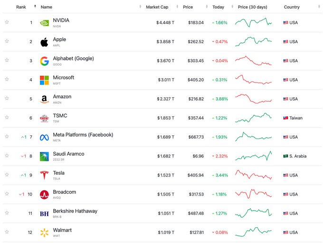Click the Amazon logo icon
This screenshot has width=323, height=243.
(x=44, y=99)
